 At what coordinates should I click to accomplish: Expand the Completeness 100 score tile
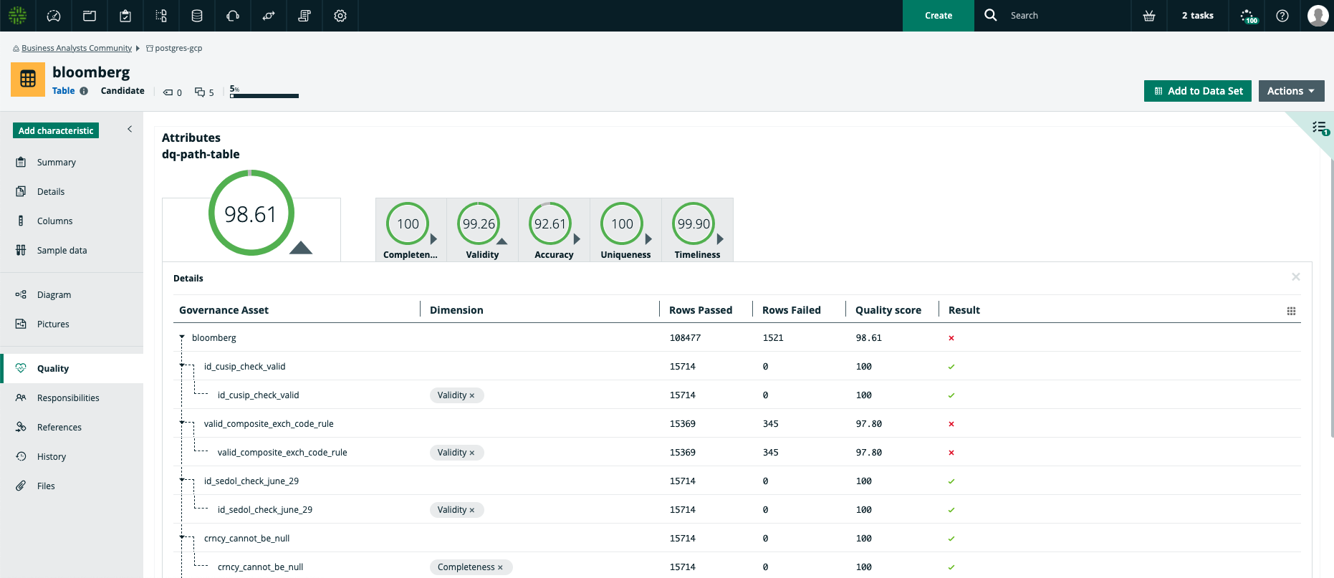[411, 230]
